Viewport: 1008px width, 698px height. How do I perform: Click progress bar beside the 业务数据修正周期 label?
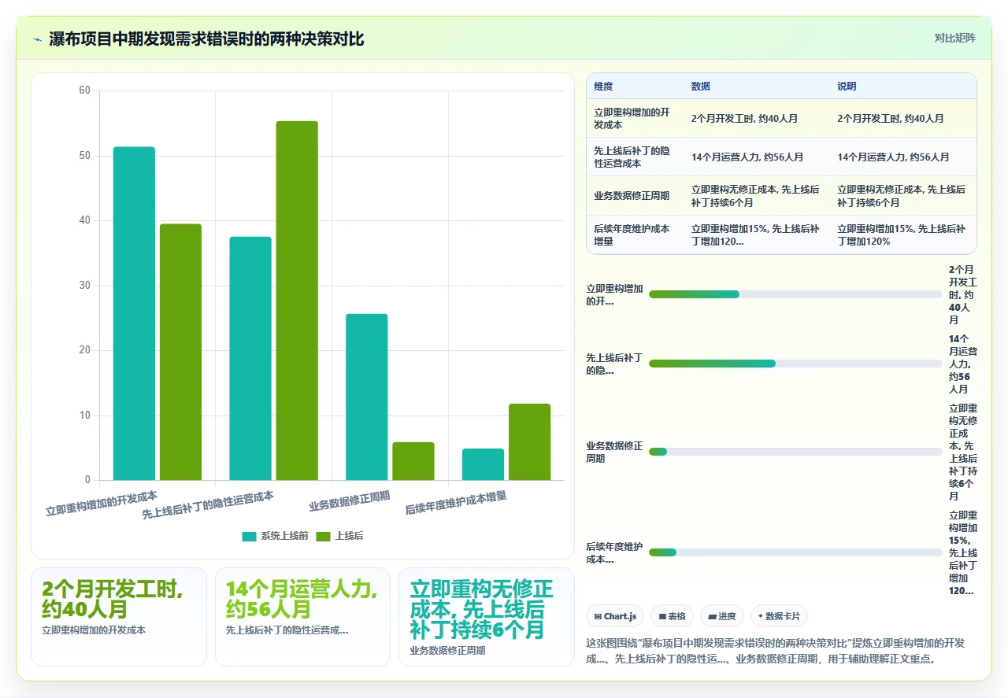coord(795,452)
